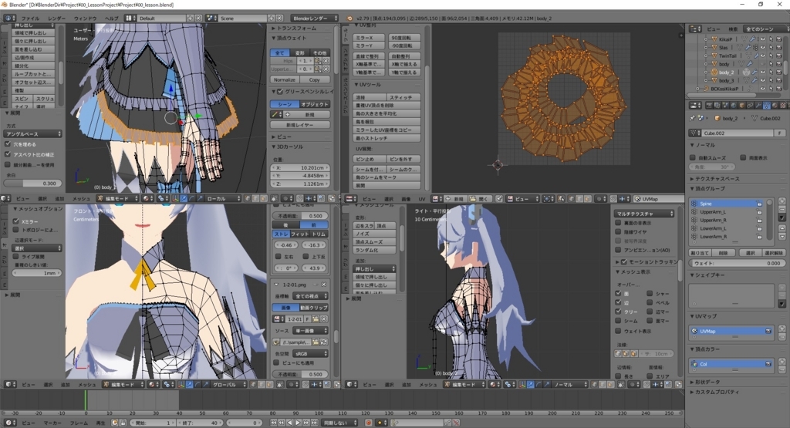Open the multitexture shading dropdown
Viewport: 790px width, 428px height.
(644, 214)
